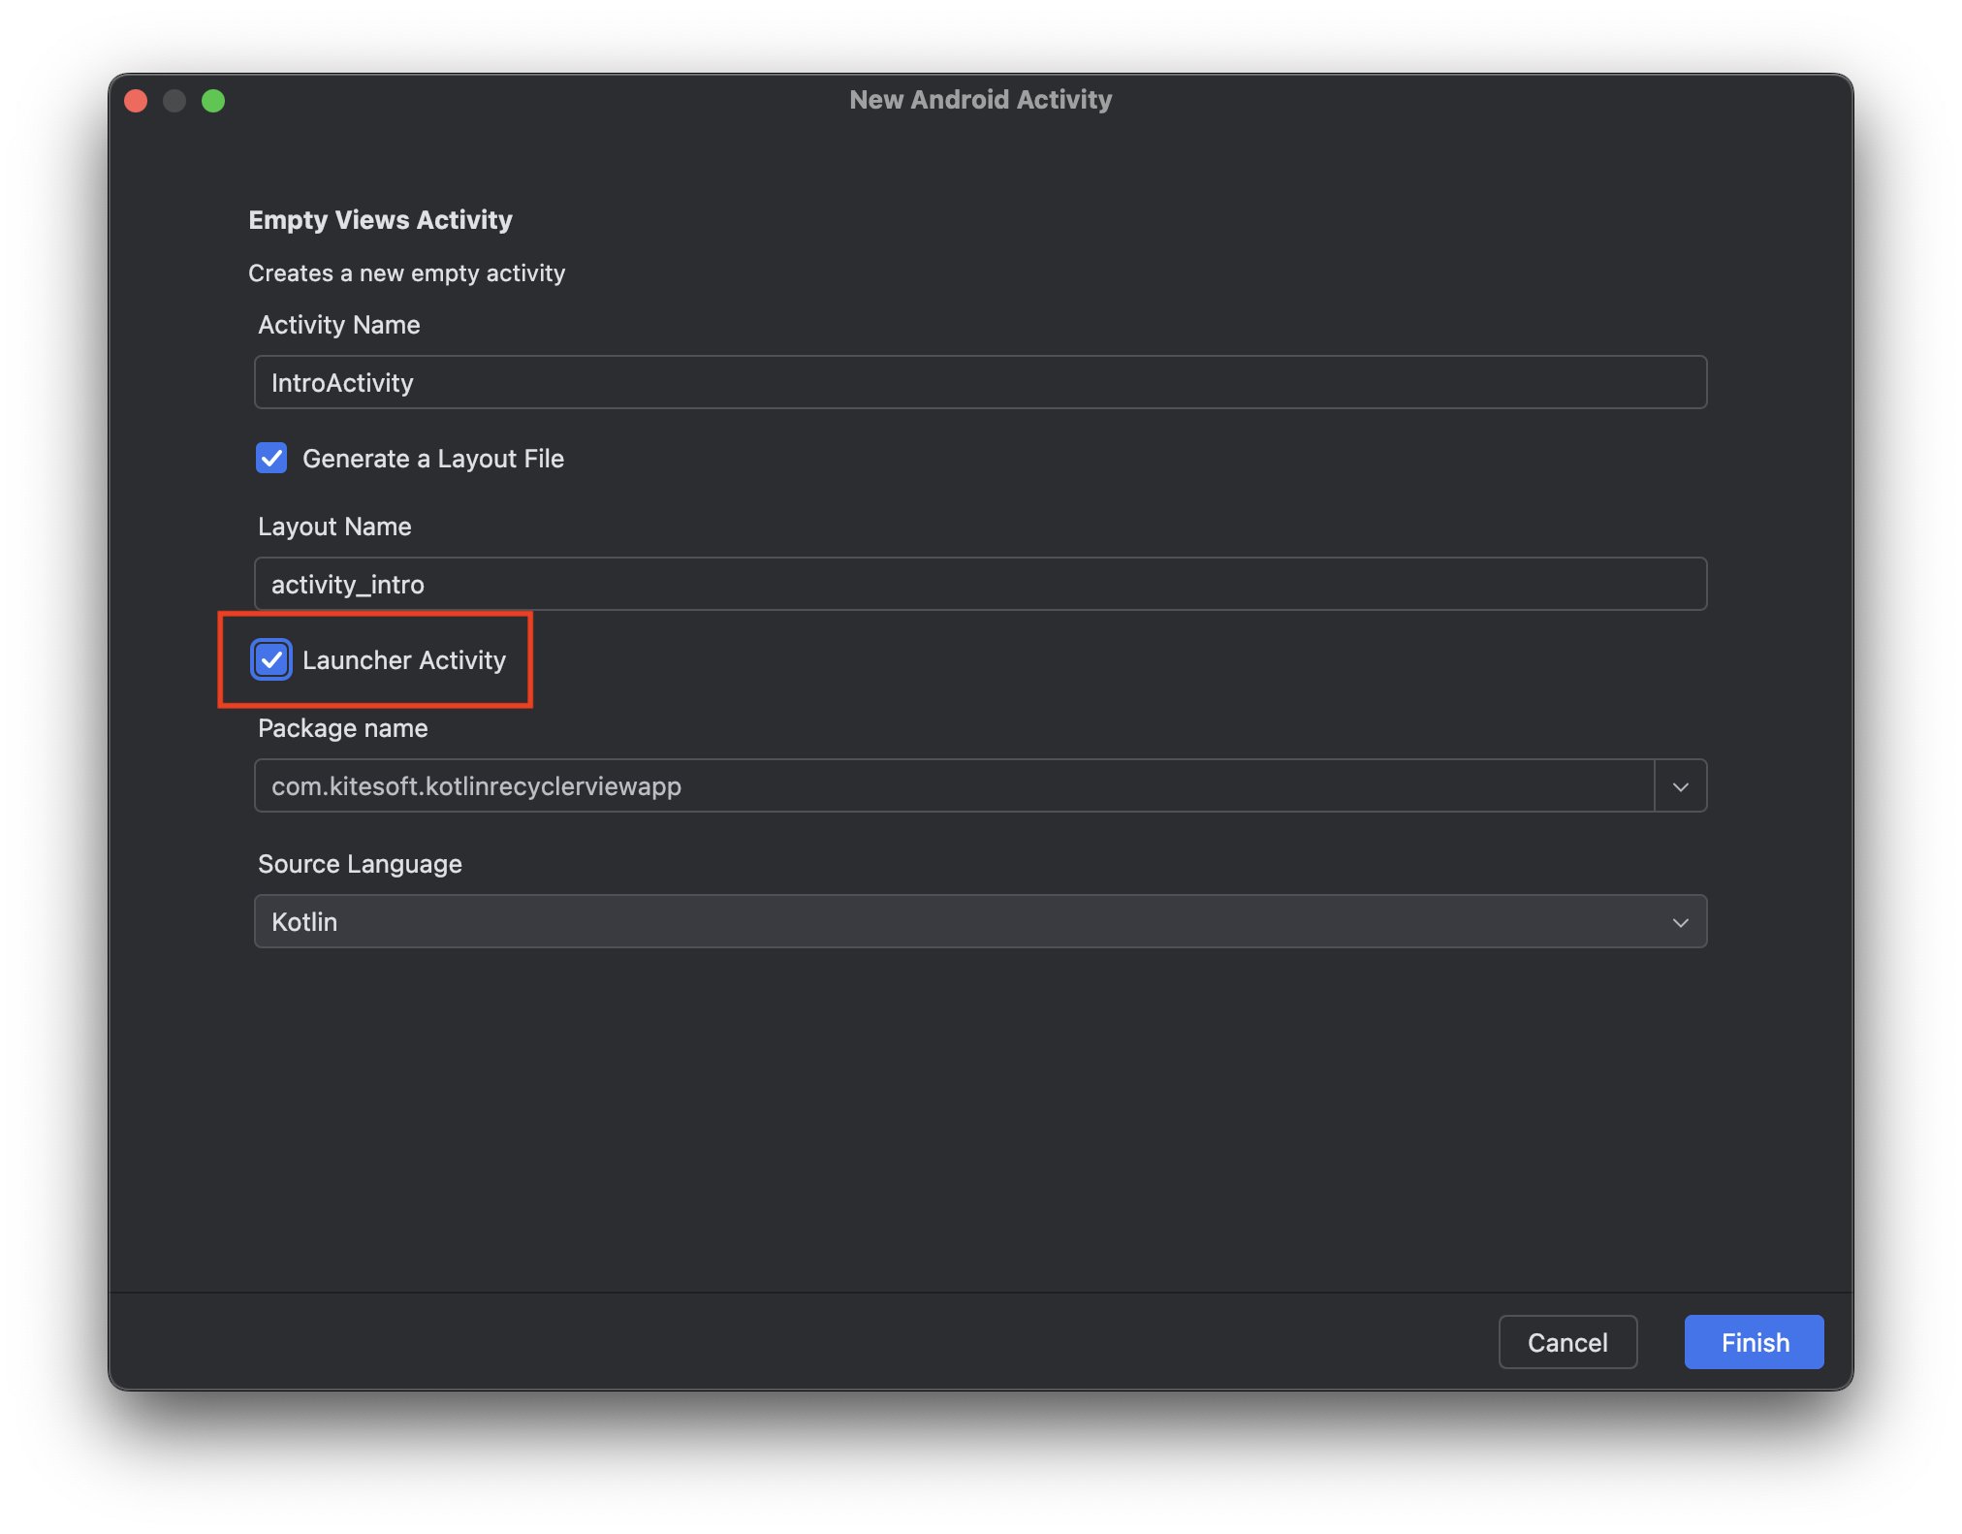Toggle the Launcher Activity checkbox

click(271, 660)
